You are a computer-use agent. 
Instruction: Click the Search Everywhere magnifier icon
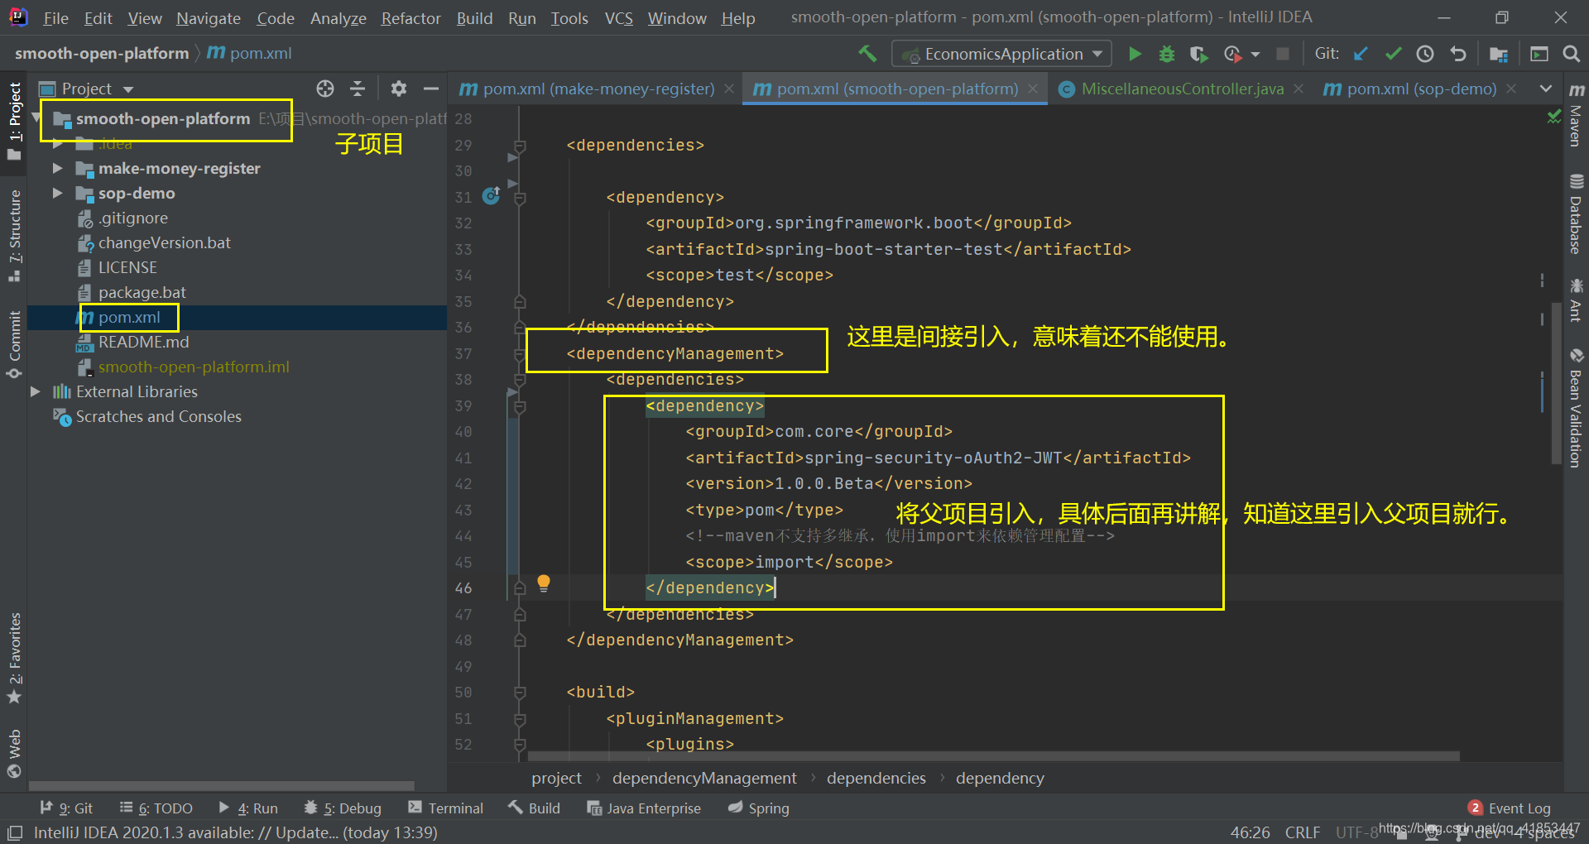click(1571, 54)
